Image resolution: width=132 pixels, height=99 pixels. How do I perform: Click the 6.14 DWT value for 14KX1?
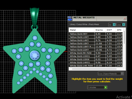click(x=109, y=62)
